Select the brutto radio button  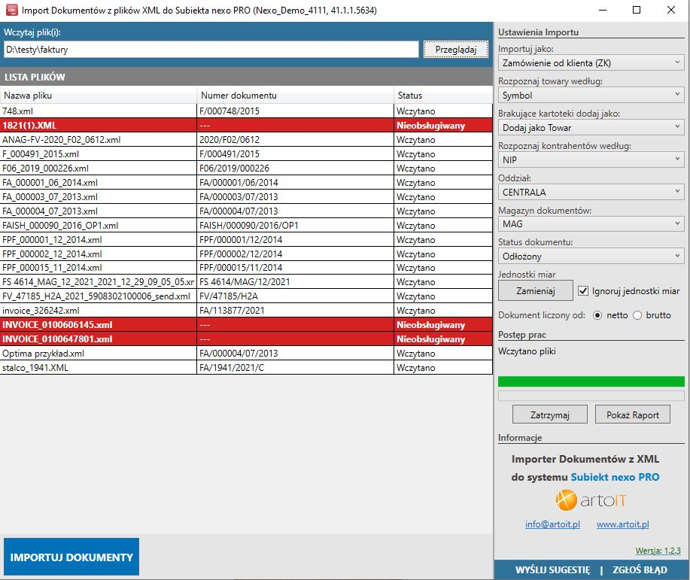pos(637,315)
